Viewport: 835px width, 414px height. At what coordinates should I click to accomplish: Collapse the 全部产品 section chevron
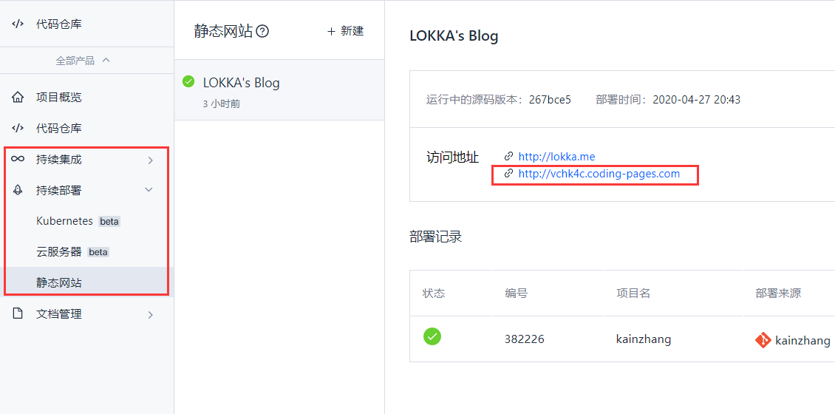click(106, 60)
